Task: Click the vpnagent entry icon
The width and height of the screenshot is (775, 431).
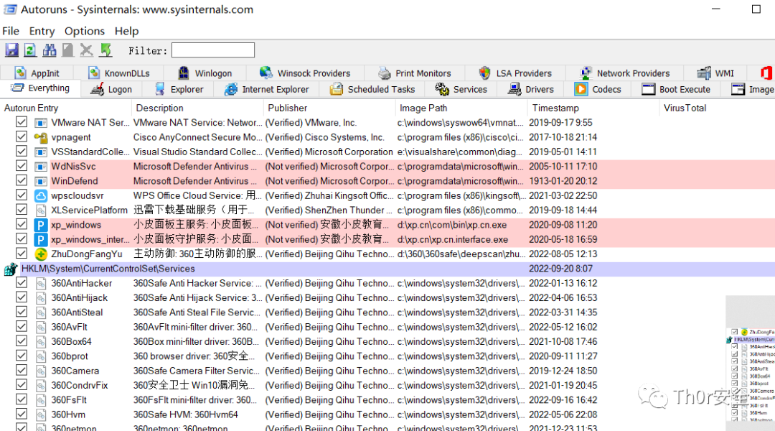Action: 40,138
